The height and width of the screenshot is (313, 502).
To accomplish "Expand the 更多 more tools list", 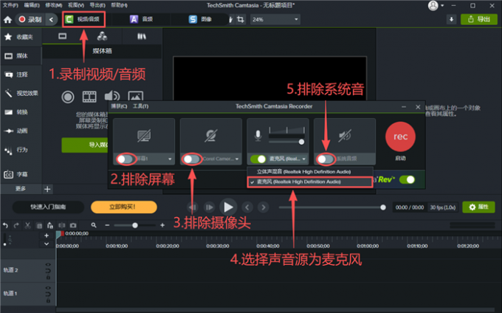I will (21, 189).
